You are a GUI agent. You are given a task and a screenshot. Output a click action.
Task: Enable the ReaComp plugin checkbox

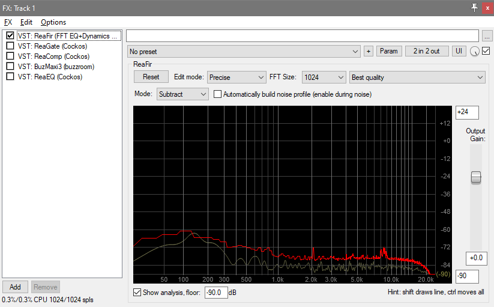click(10, 56)
